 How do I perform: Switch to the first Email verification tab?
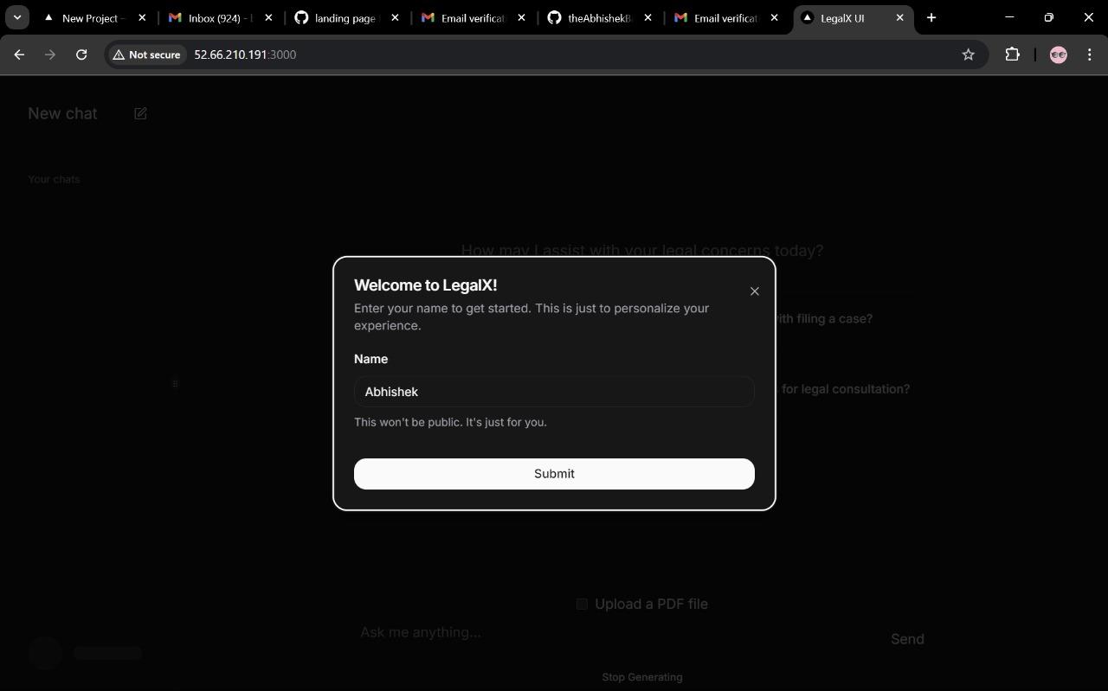pyautogui.click(x=473, y=17)
